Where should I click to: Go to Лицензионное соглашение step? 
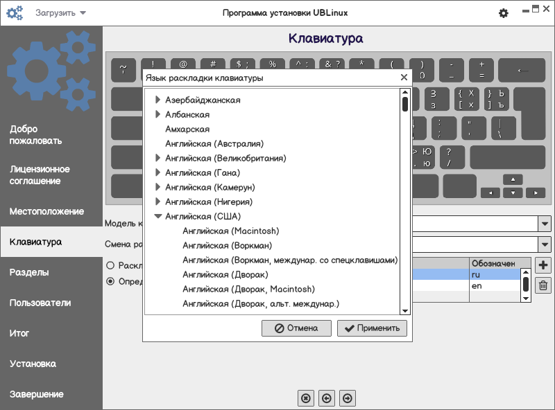40,175
